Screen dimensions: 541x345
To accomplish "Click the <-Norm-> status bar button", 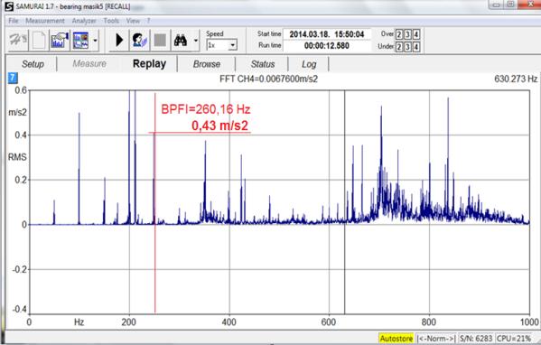I will [436, 339].
